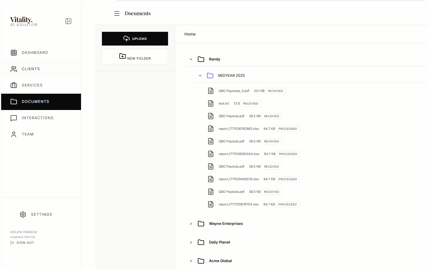Collapse the Randy folder tree

(191, 59)
